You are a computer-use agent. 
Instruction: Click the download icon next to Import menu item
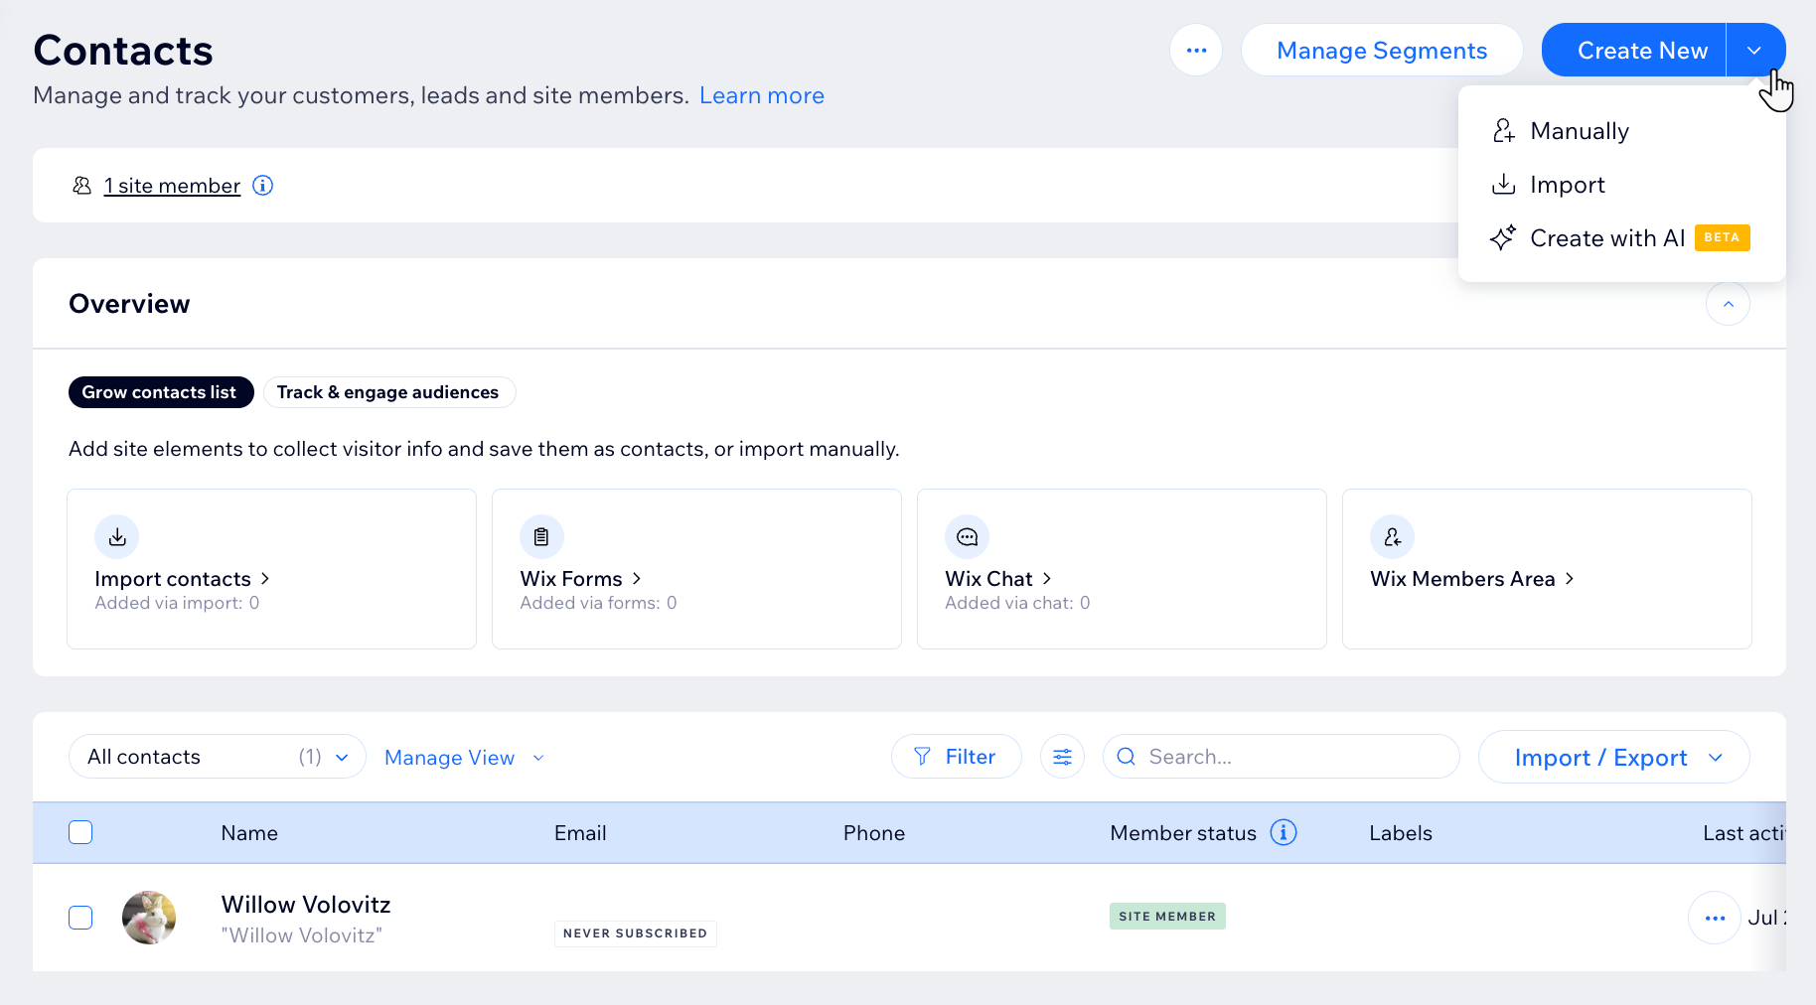[x=1503, y=184]
